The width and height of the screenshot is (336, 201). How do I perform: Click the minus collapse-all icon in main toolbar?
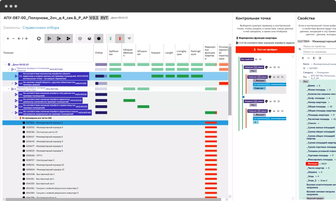[13, 39]
